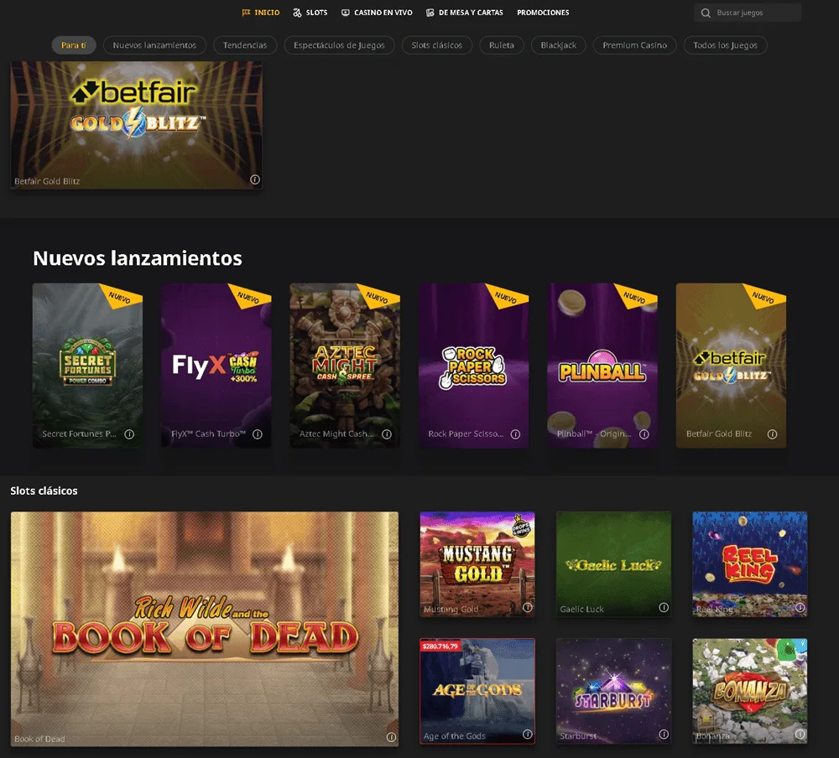This screenshot has width=839, height=758.
Task: Open Aztec Might Cash Spree game card
Action: click(x=345, y=366)
